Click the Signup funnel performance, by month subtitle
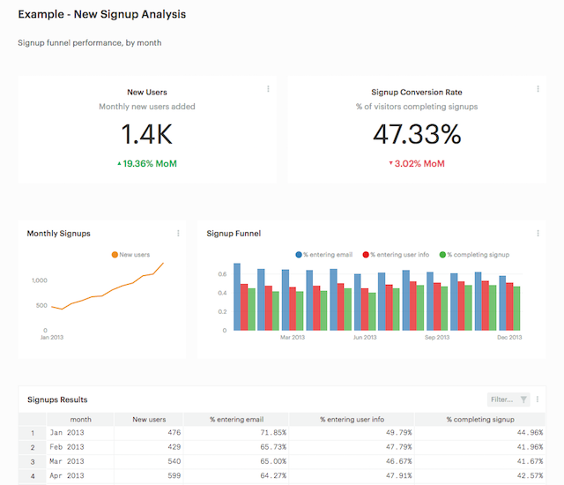The height and width of the screenshot is (485, 564). pyautogui.click(x=90, y=43)
